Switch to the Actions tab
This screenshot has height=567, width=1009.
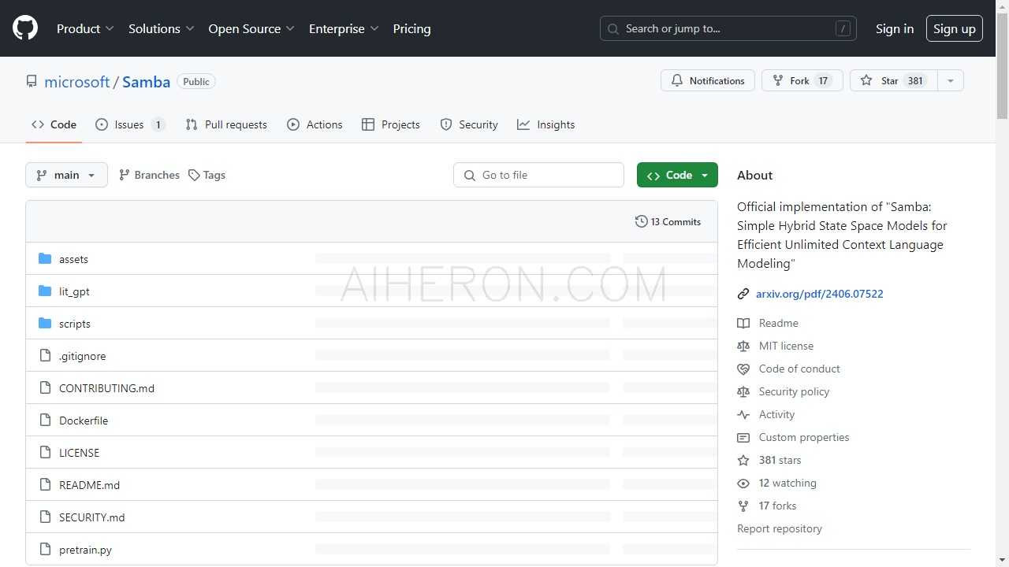315,124
